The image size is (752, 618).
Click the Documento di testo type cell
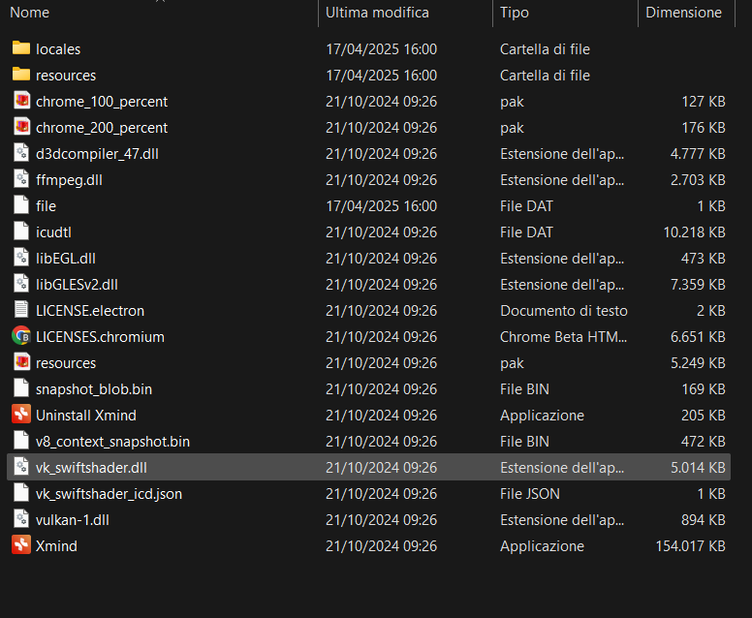[564, 311]
